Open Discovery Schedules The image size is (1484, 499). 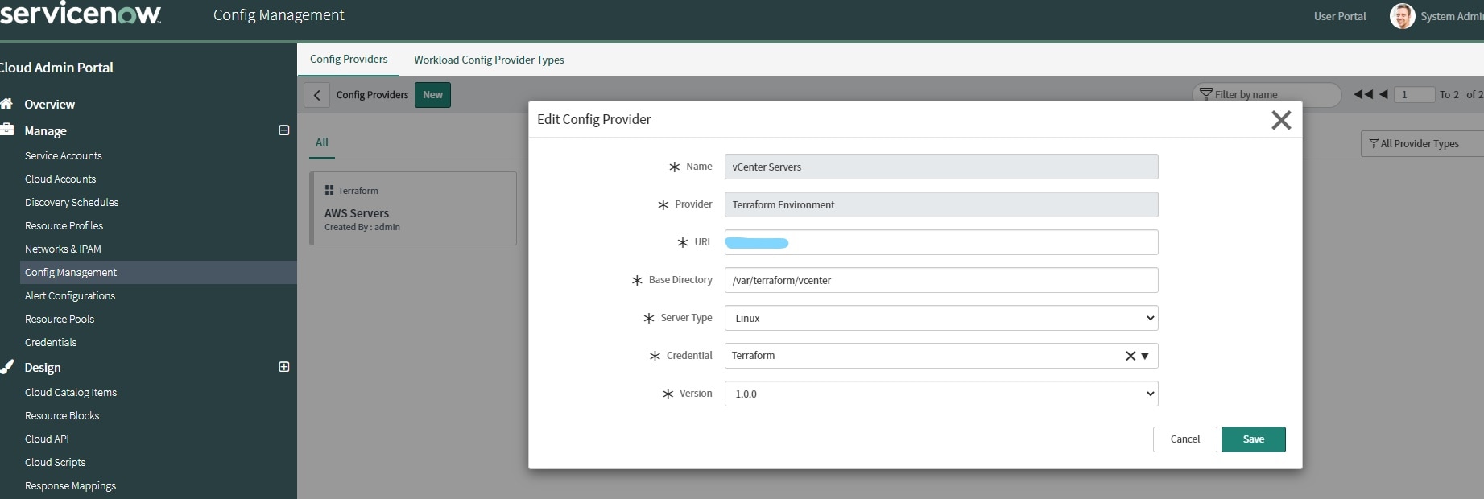click(x=72, y=203)
